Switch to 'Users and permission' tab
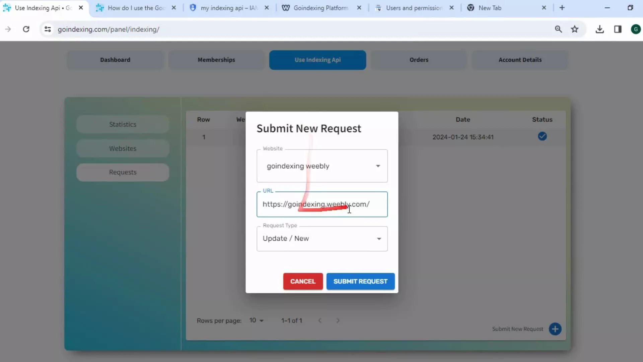This screenshot has width=643, height=362. 414,8
